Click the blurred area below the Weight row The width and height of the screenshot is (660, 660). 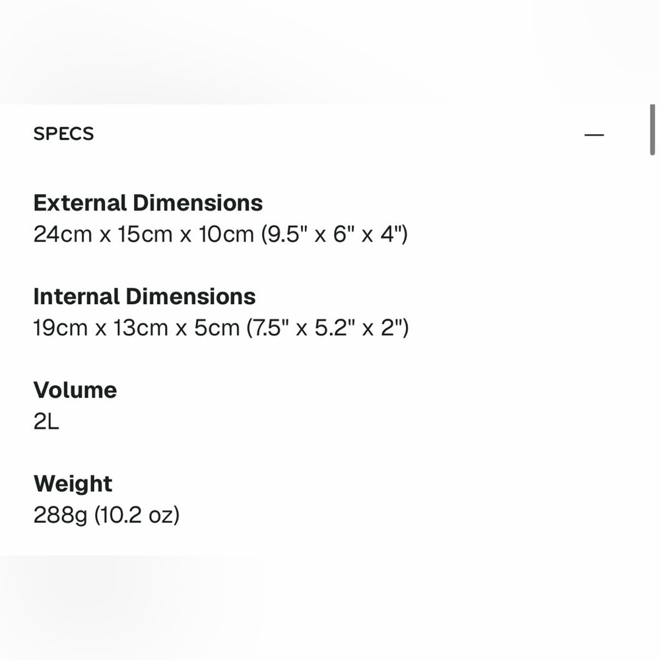point(330,608)
